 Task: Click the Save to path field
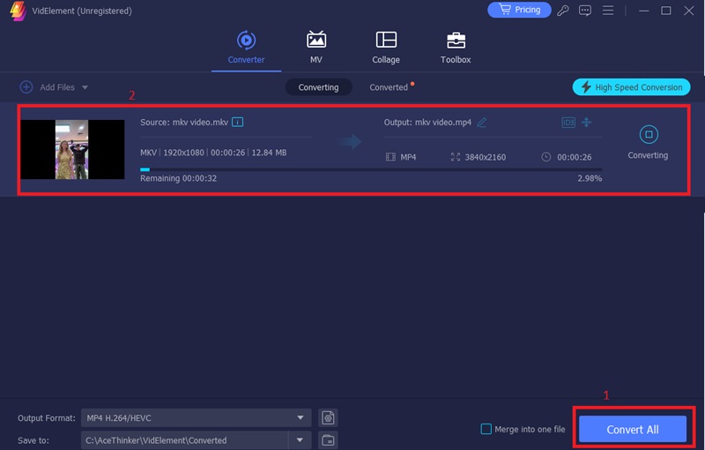(185, 440)
